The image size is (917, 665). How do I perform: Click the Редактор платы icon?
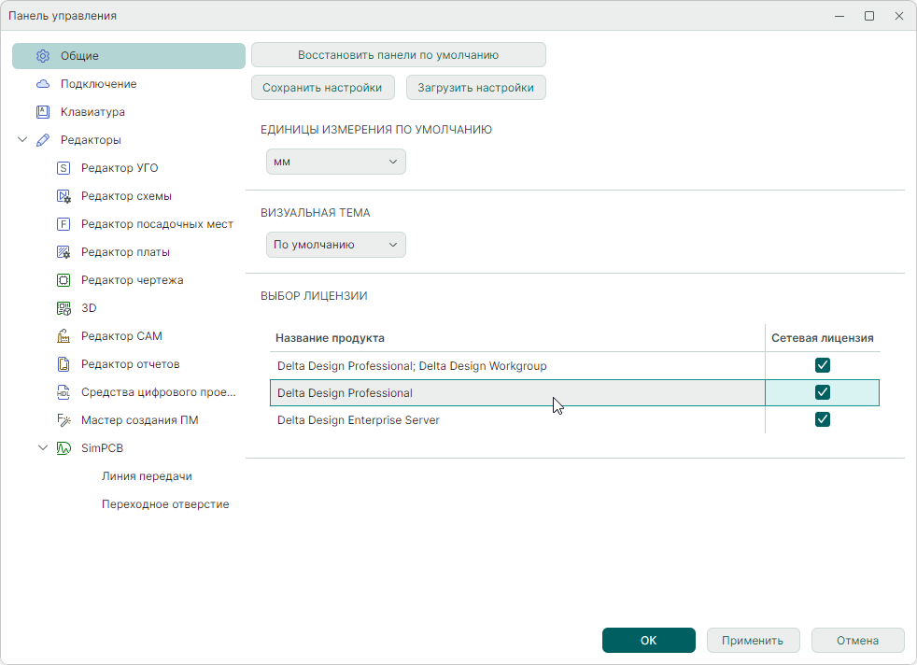coord(63,252)
